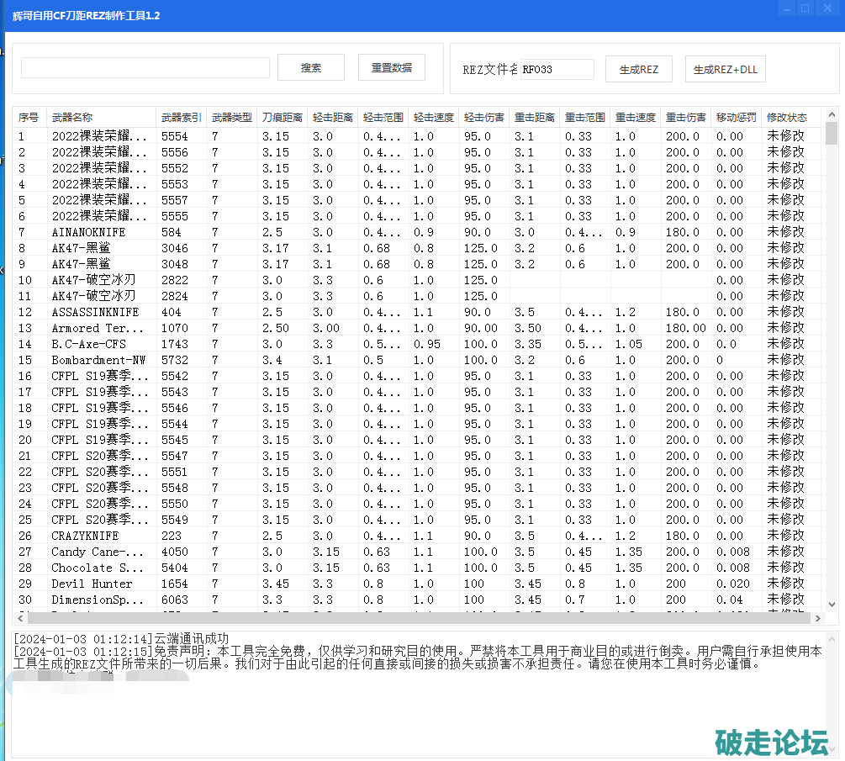Viewport: 845px width, 761px height.
Task: Click the 生成REZ button
Action: 638,70
